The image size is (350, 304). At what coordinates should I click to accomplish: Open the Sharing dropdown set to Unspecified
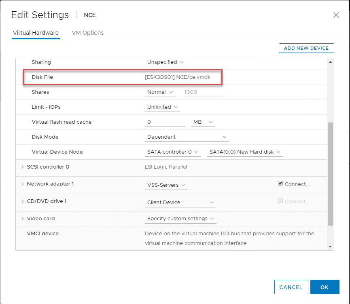coord(165,62)
